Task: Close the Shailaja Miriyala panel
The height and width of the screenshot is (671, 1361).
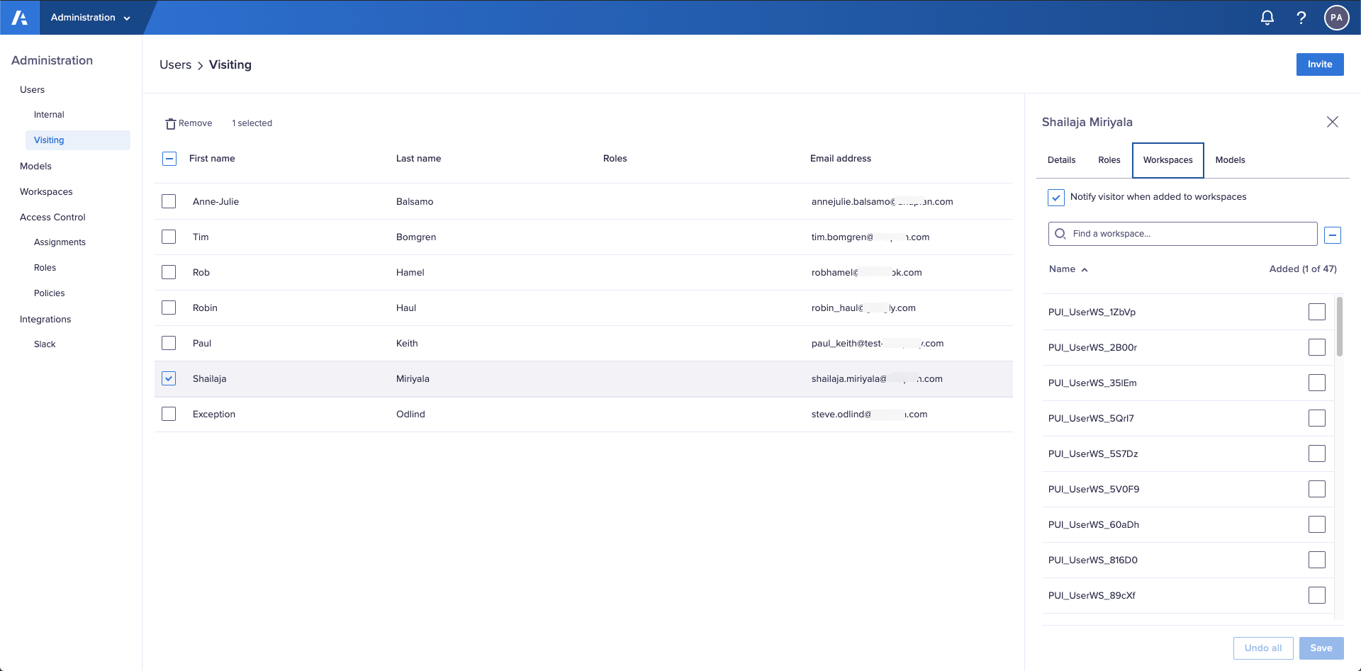Action: click(x=1333, y=122)
